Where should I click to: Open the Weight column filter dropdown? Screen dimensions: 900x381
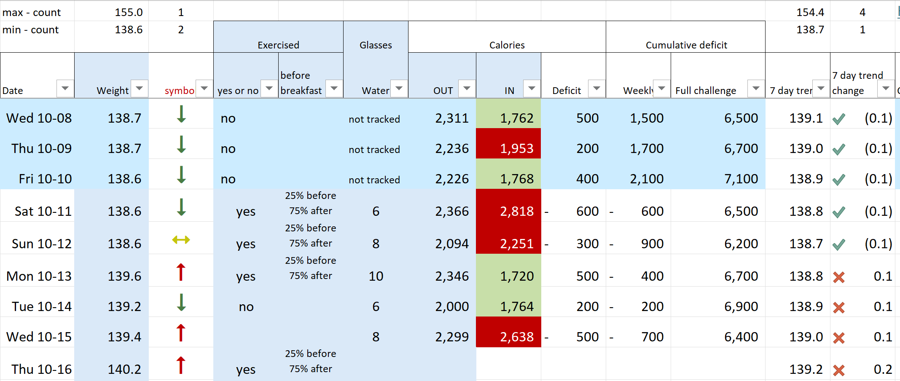click(x=140, y=89)
